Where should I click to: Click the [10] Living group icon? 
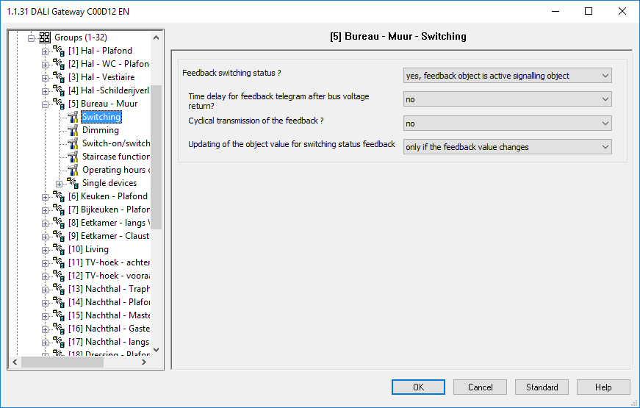59,249
